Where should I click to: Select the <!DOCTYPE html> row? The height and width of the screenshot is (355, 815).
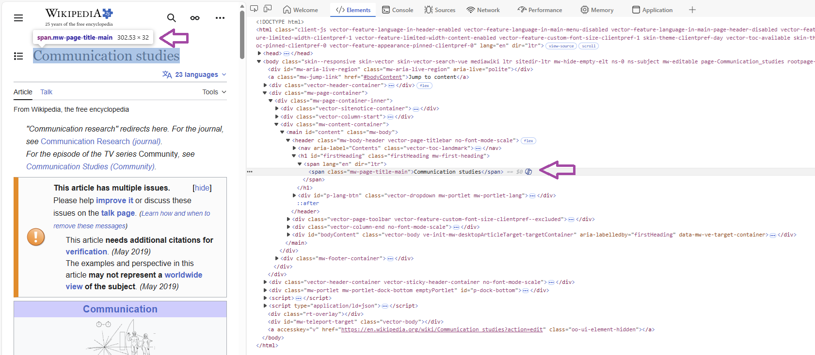point(280,22)
